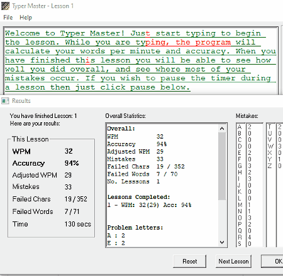This screenshot has width=283, height=276.
Task: Click statistics scrollbar up arrow
Action: point(222,129)
